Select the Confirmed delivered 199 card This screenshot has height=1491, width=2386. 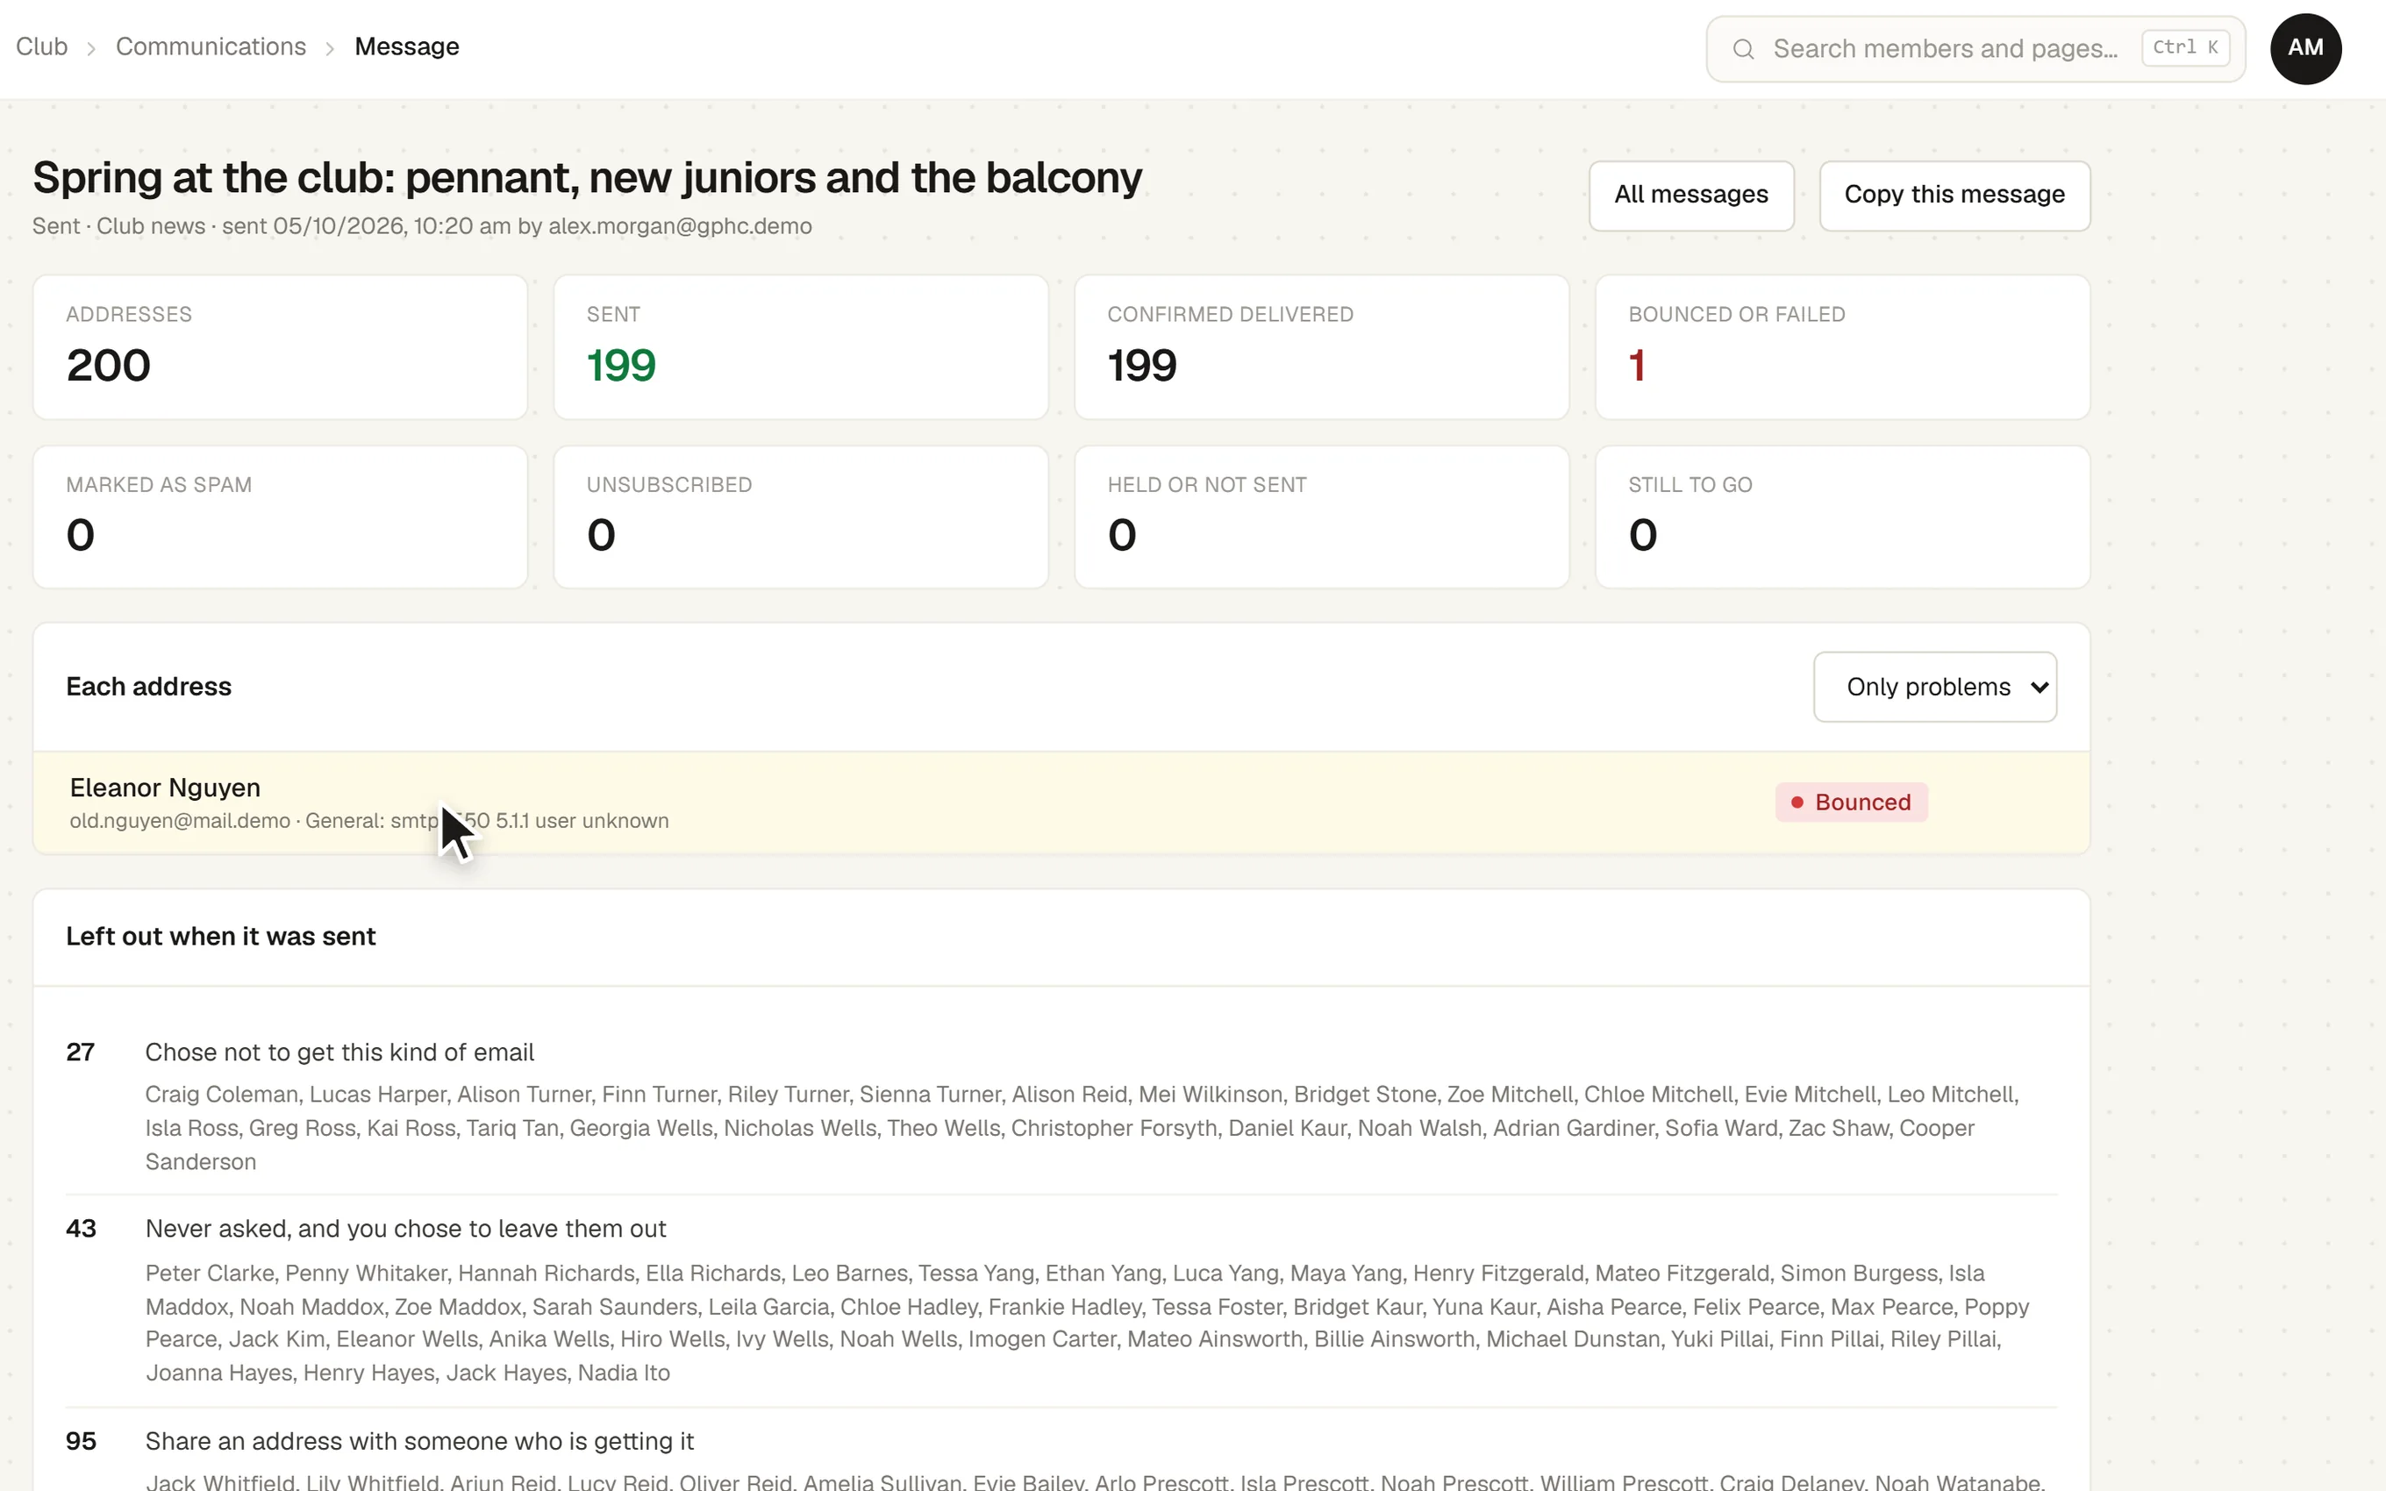coord(1321,347)
